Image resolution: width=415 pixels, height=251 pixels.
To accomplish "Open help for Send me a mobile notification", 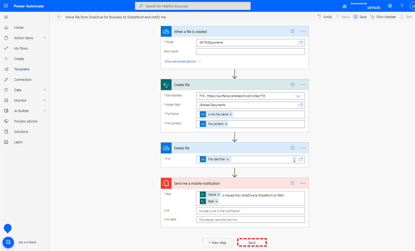I will 293,183.
